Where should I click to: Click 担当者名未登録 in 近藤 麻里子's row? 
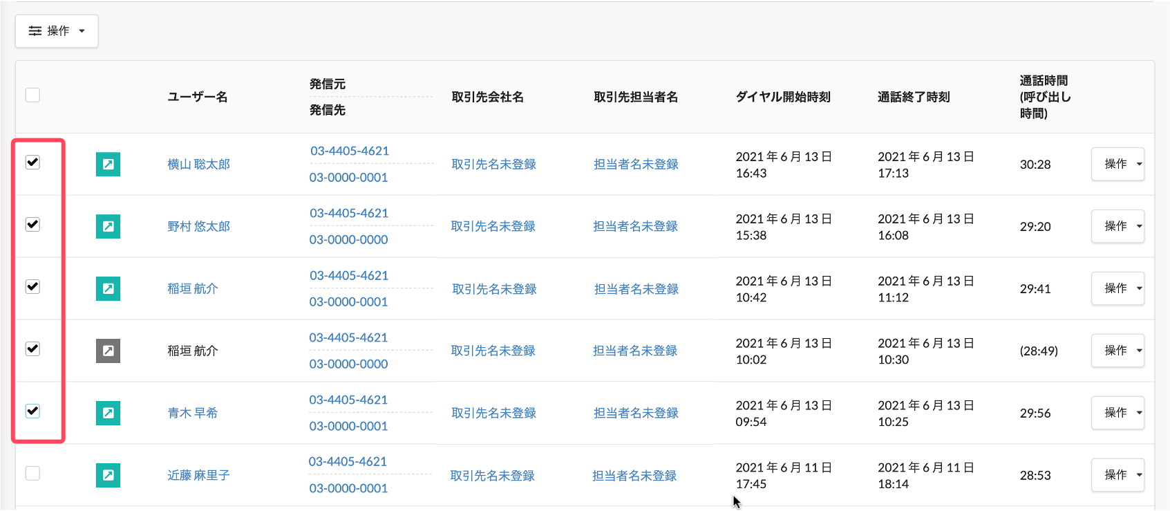[634, 475]
